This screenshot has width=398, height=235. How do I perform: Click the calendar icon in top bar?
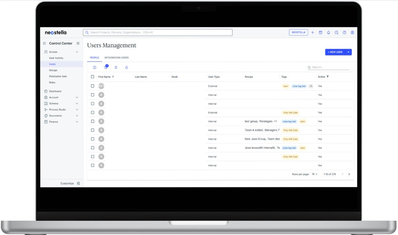320,33
